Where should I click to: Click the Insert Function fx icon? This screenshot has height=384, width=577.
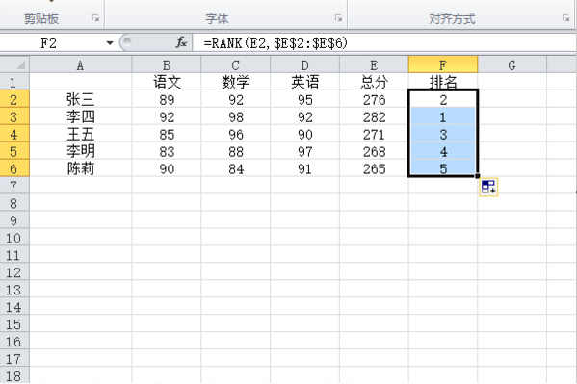pyautogui.click(x=181, y=43)
